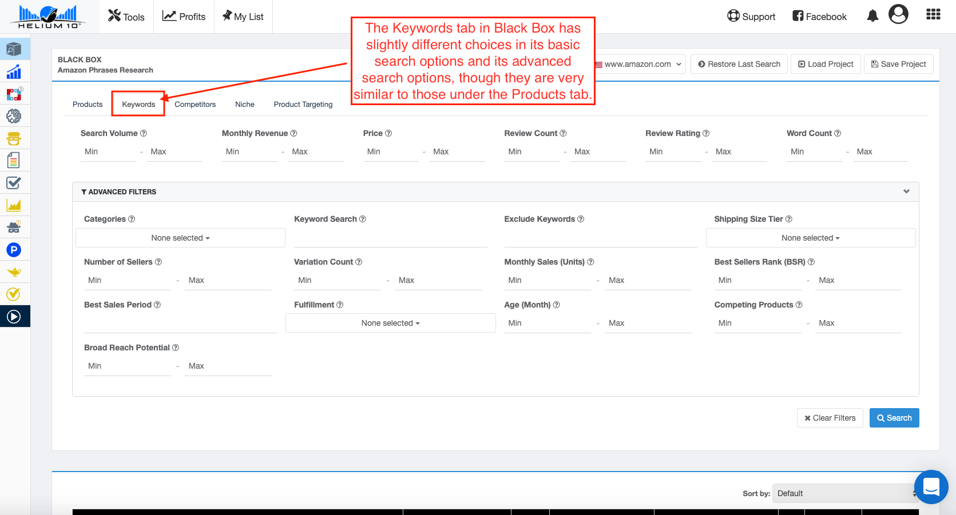The width and height of the screenshot is (956, 515).
Task: Click Clear Filters button
Action: click(x=830, y=418)
